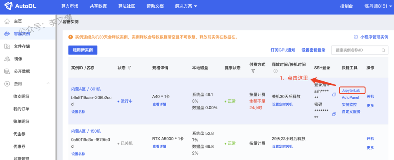Click the 镜像 sidebar icon
The width and height of the screenshot is (394, 160).
[7, 59]
